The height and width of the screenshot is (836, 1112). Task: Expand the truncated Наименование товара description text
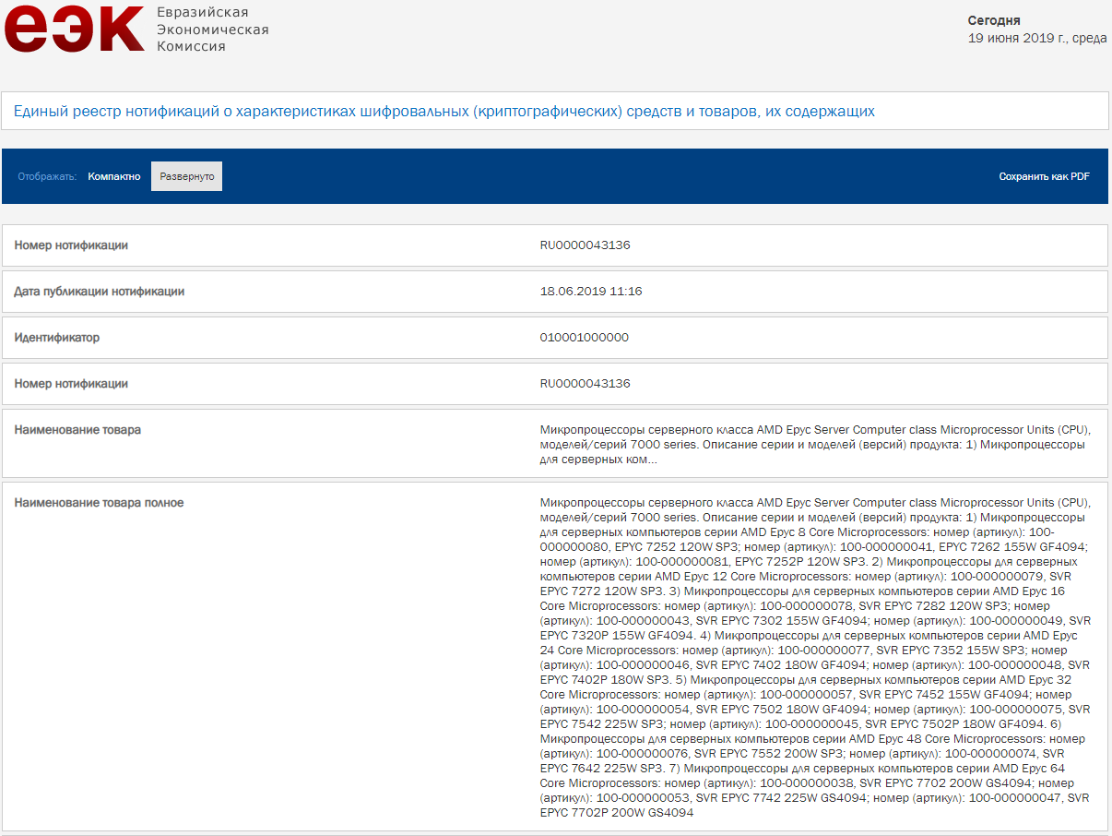pyautogui.click(x=811, y=444)
